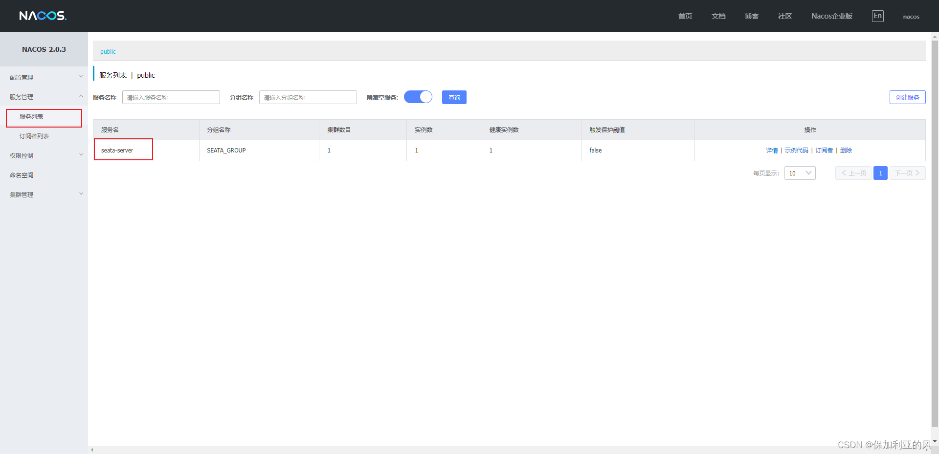The width and height of the screenshot is (939, 454).
Task: Open 订阅者 for seata-server
Action: 824,151
